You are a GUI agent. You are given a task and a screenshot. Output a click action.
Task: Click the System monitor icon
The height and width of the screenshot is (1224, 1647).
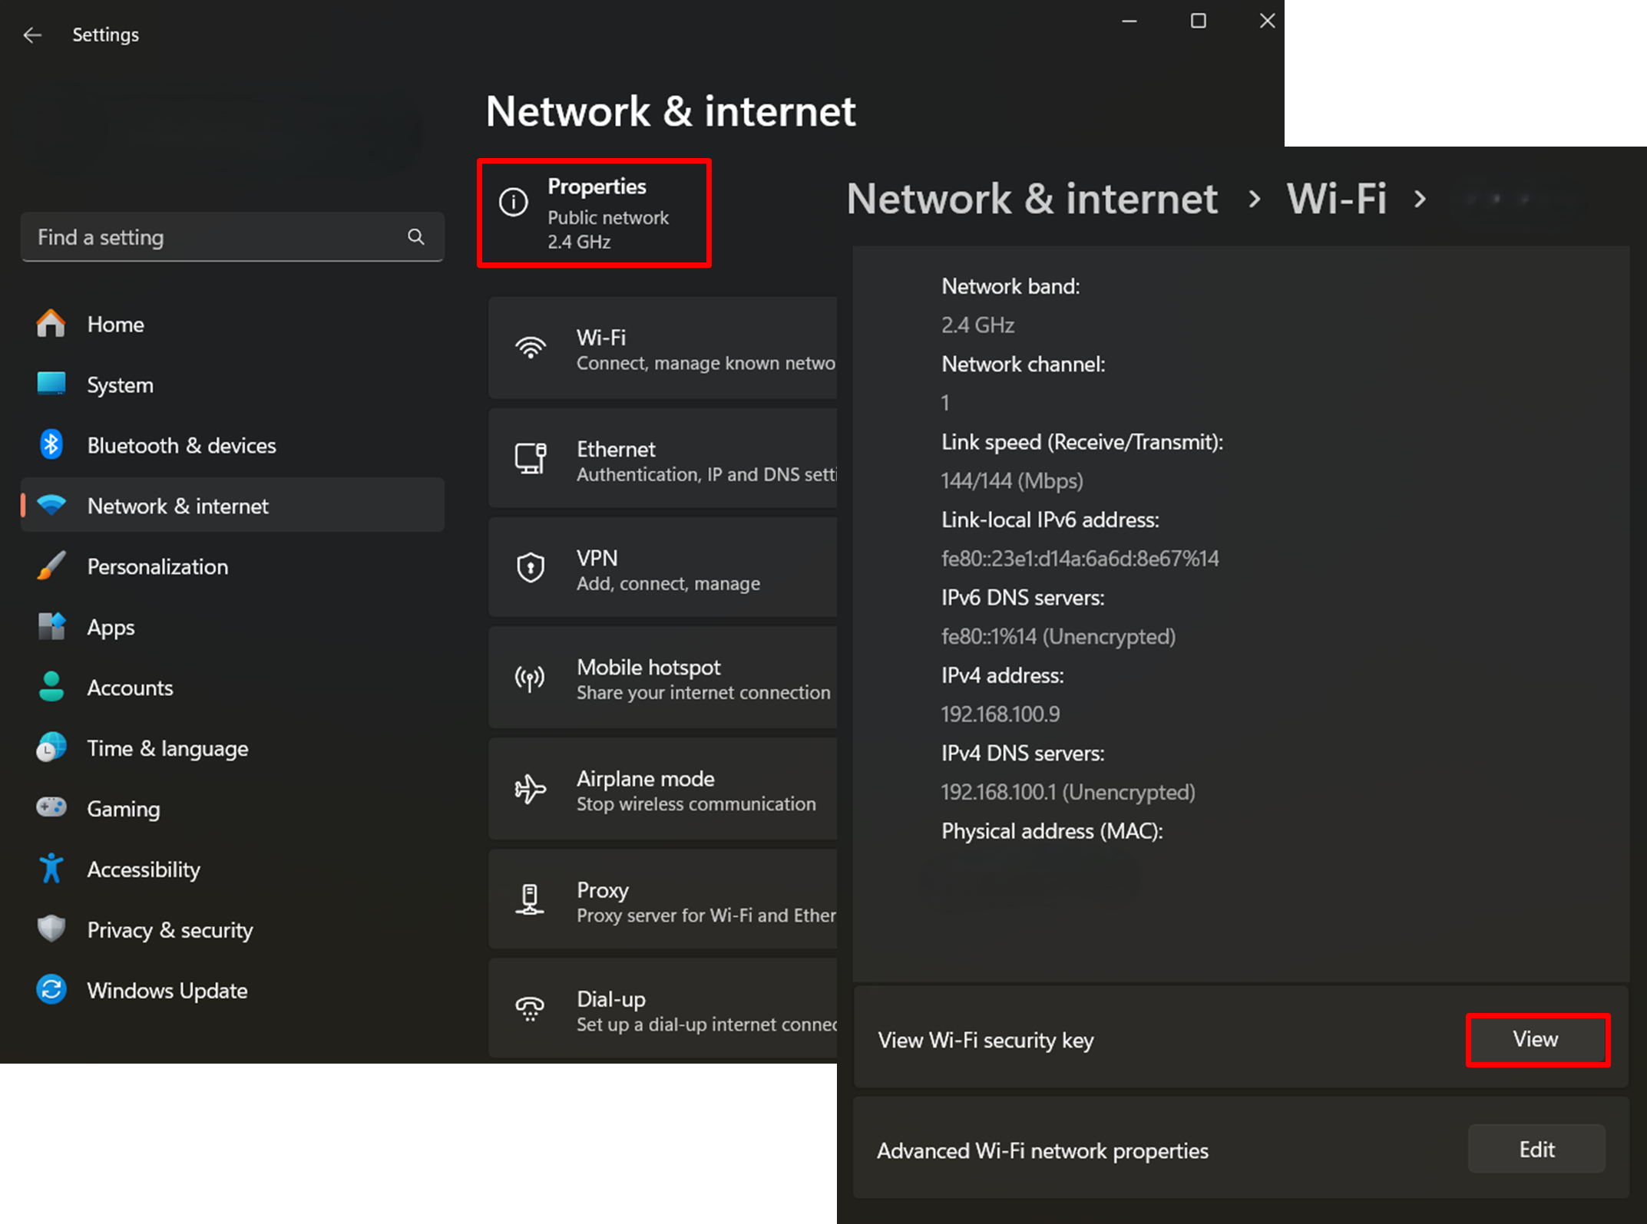(51, 384)
